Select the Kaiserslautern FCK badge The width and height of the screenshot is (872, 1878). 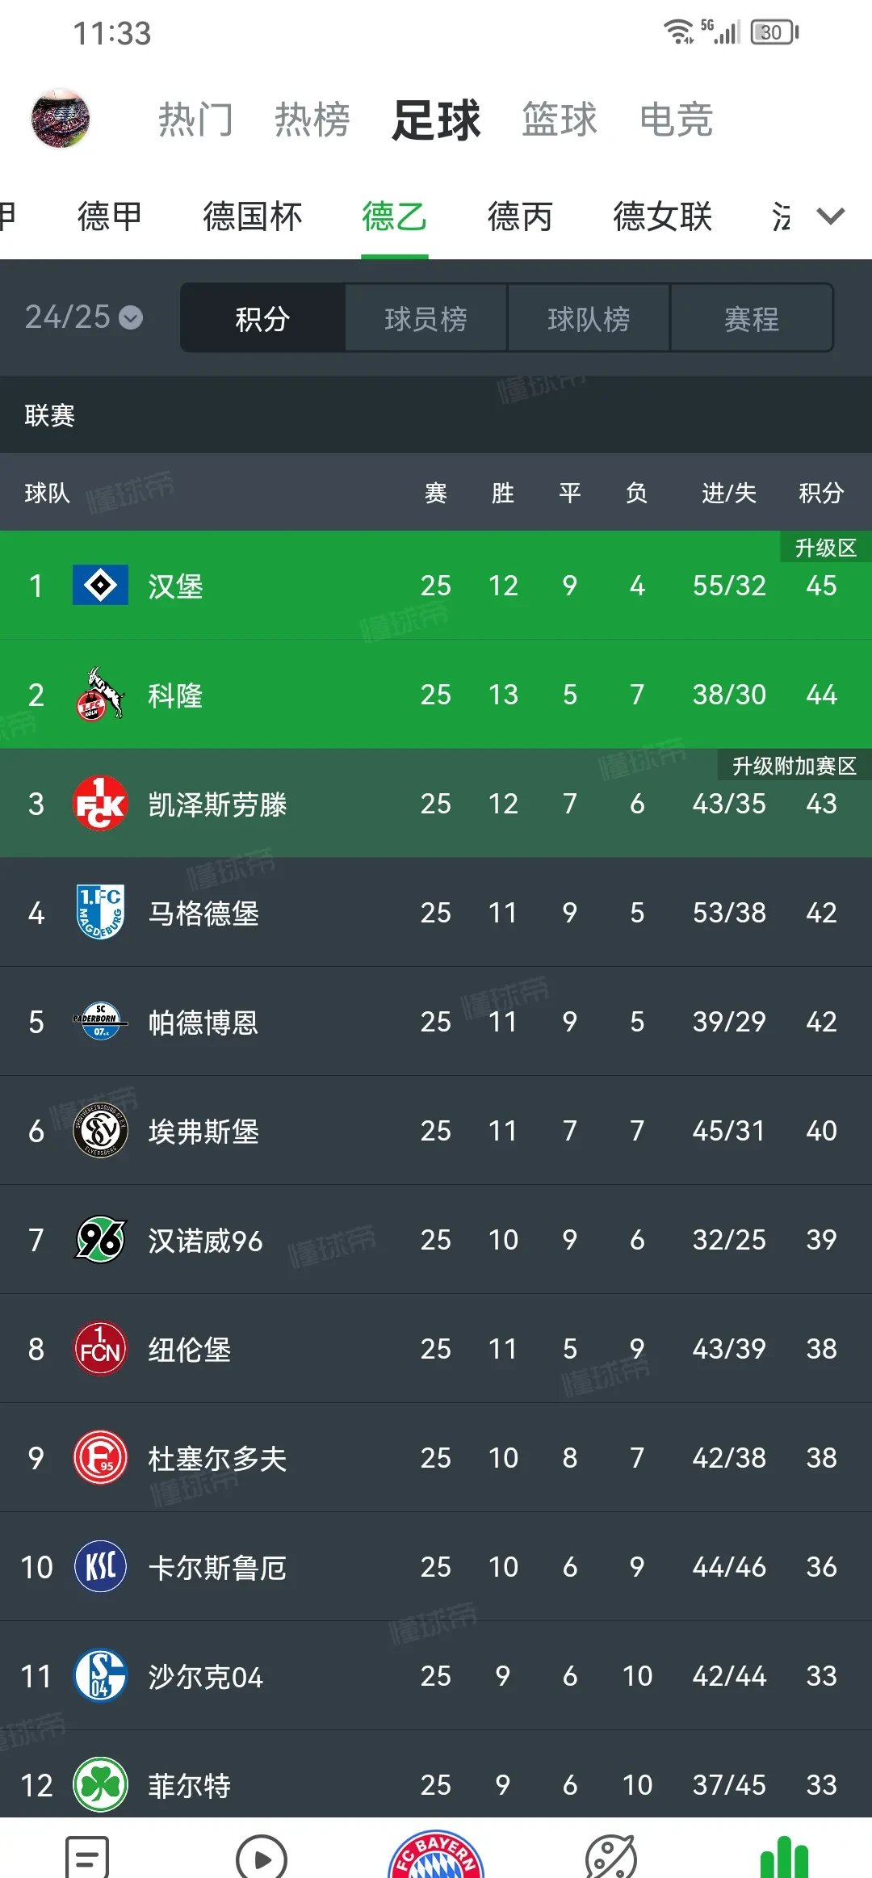tap(99, 805)
